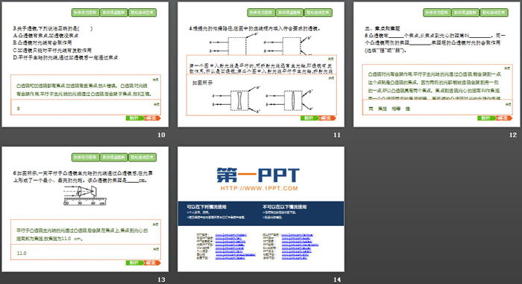Click first green navigation tab on slide 10

[86, 13]
